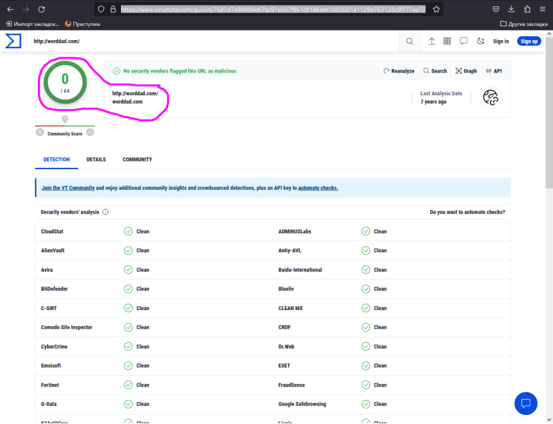This screenshot has height=424, width=553.
Task: Click the browser back arrow
Action: (x=10, y=9)
